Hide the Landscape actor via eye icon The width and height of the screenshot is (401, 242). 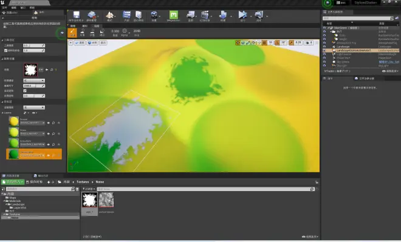324,47
